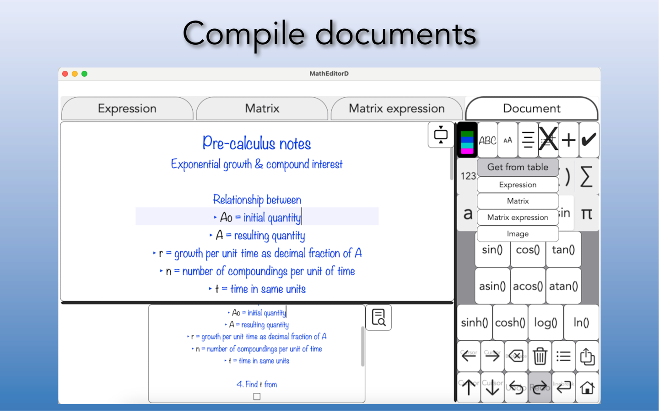The height and width of the screenshot is (411, 659).
Task: Select Matrix from the insert menu
Action: coord(518,201)
